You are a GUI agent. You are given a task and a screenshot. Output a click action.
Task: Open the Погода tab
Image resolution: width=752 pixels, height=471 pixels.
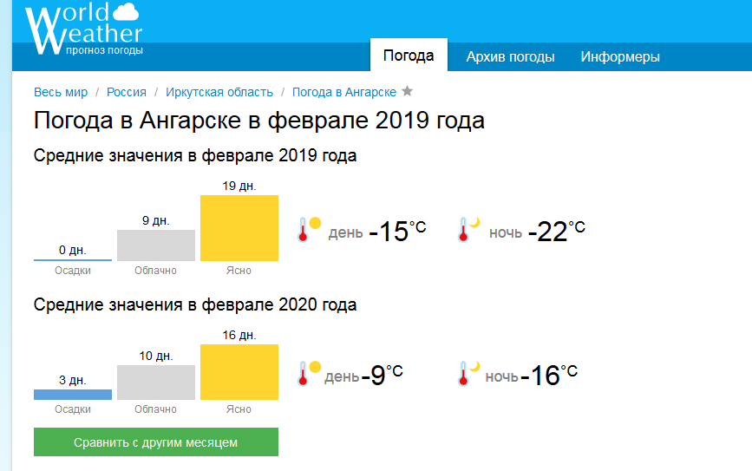click(x=409, y=56)
